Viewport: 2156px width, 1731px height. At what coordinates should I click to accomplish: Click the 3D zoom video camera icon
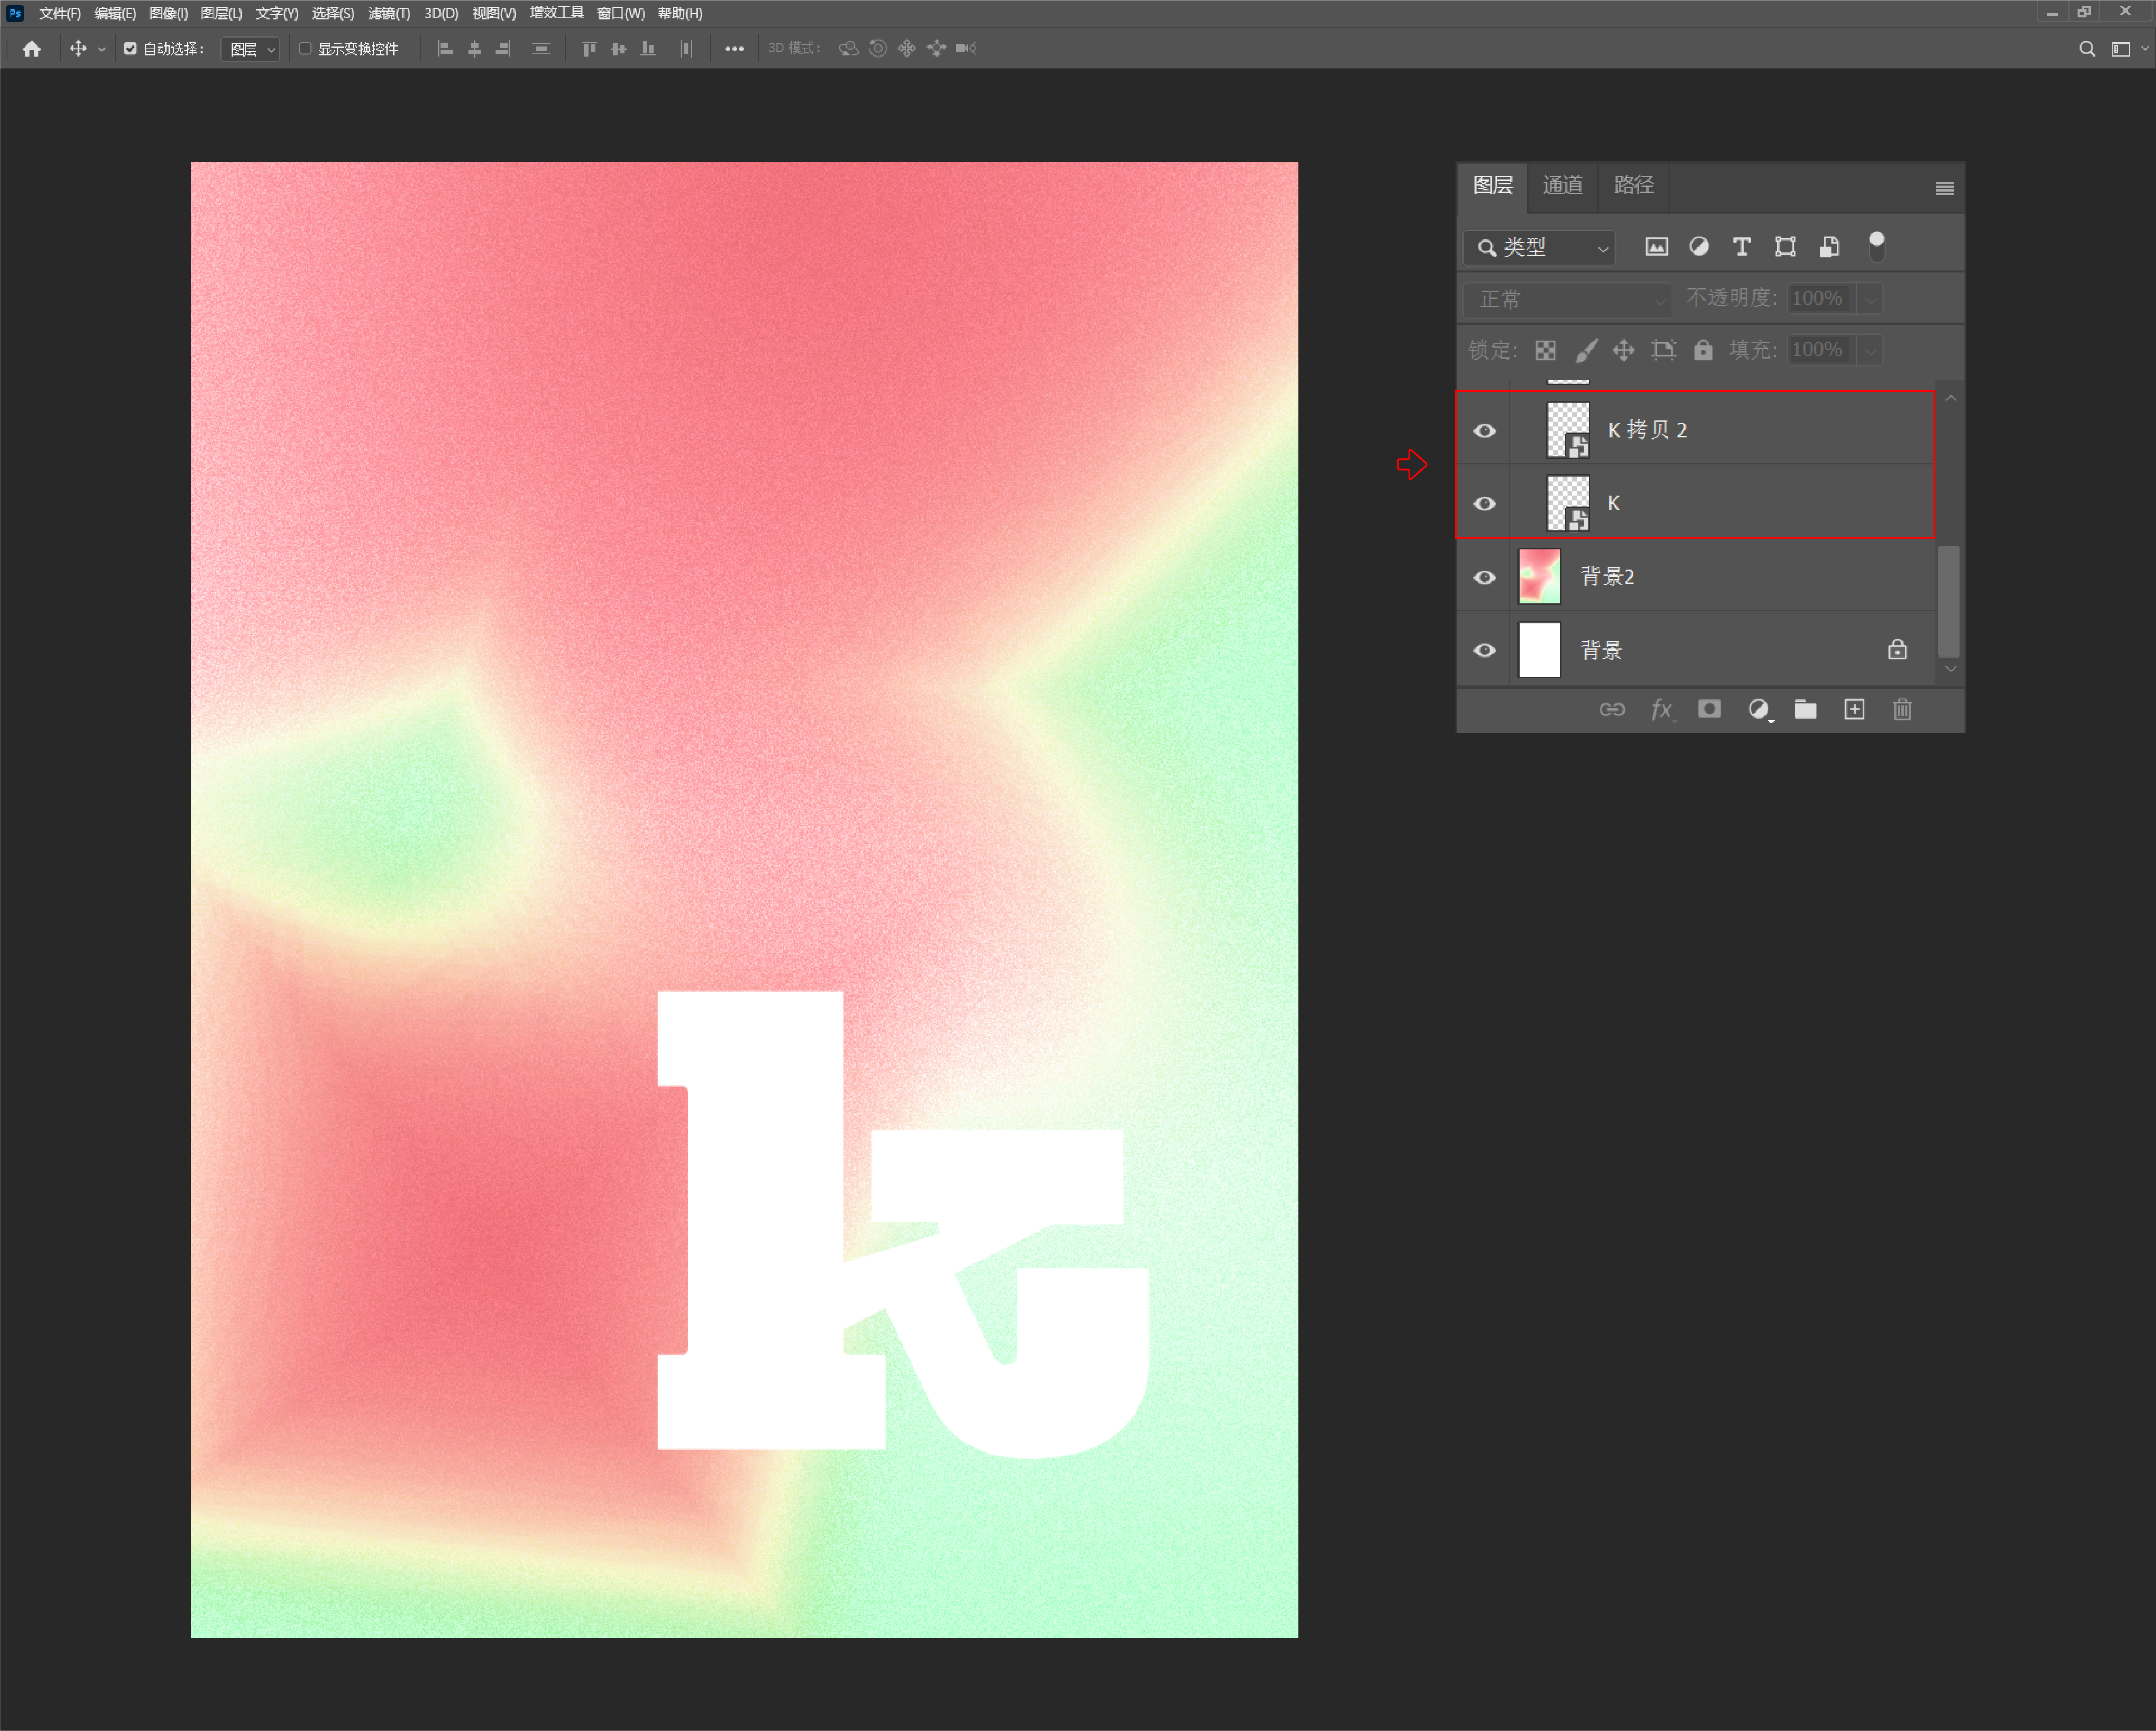pos(966,49)
